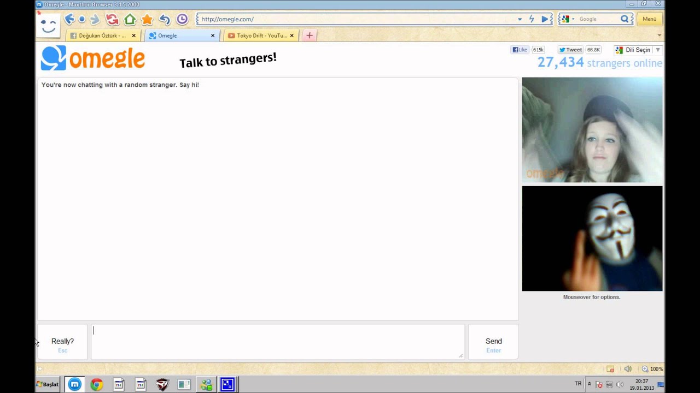Toggle the browser mute speaker icon
The height and width of the screenshot is (393, 700).
(628, 369)
